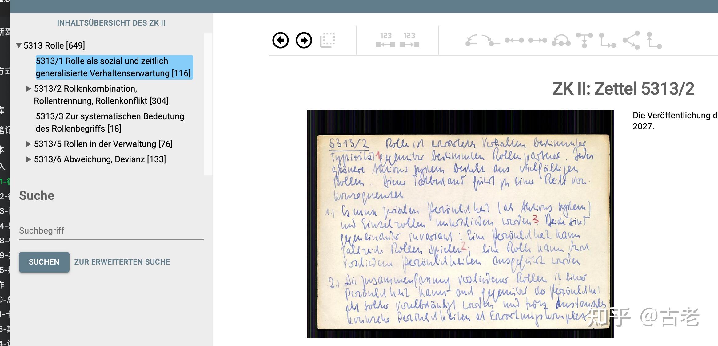Open 5313/3 Zur systematischen Bedeutung entry
Viewport: 718px width, 346px height.
point(110,122)
